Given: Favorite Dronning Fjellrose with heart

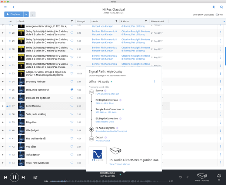Looking at the screenshot, I should point(72,81).
